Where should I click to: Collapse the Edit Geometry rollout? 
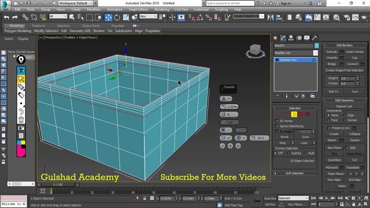345,100
